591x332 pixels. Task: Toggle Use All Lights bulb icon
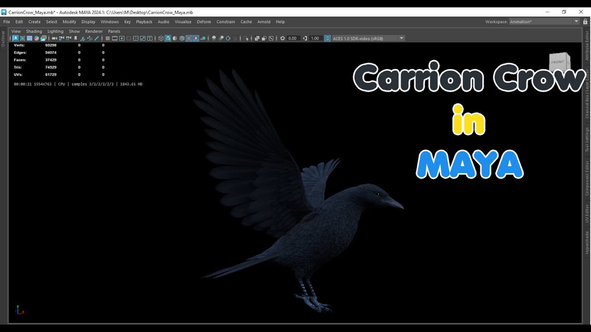[x=196, y=38]
